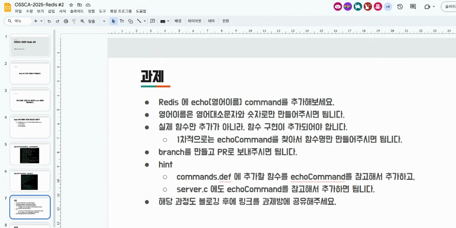Click the crimson cat-in-ring collaborator avatar
Image resolution: width=456 pixels, height=228 pixels.
click(x=378, y=7)
